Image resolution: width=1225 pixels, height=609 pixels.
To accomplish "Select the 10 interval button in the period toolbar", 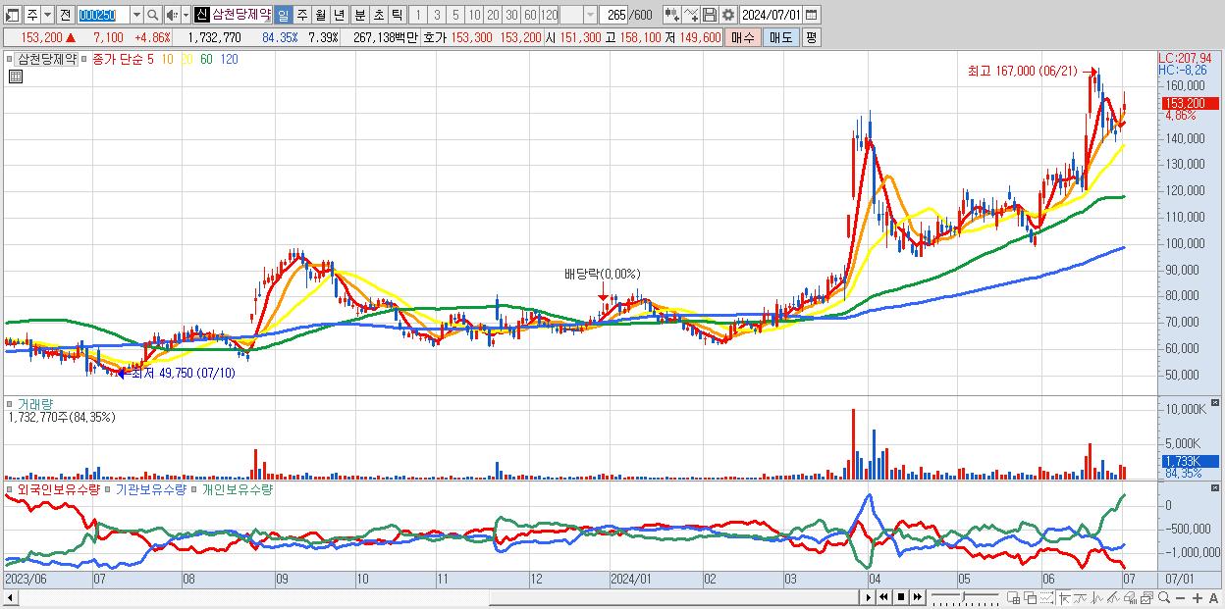I will coord(474,15).
